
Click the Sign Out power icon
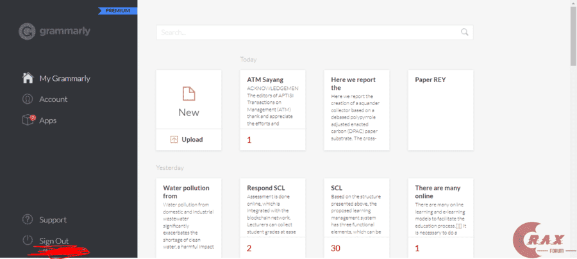(28, 240)
